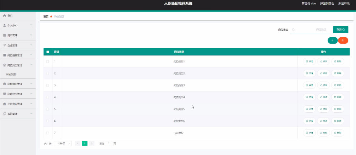Click the 岗位类型 search input field

click(310, 29)
